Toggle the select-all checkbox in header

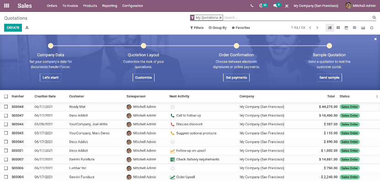6,96
